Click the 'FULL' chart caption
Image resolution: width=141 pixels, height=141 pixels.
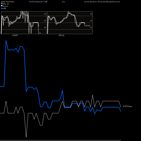pyautogui.click(x=61, y=36)
